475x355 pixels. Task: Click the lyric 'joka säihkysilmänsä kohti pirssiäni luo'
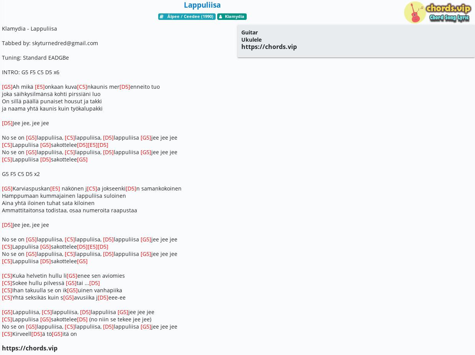pos(51,94)
